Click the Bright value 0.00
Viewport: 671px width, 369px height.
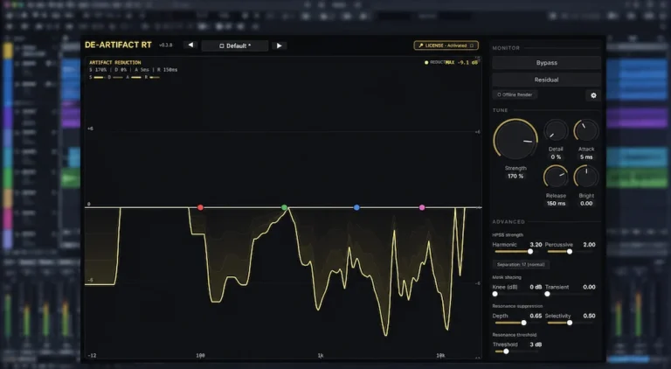586,204
